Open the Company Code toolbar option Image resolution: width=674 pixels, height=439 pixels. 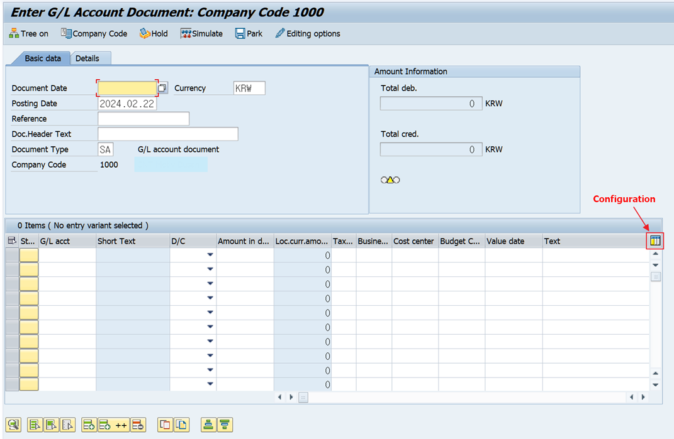94,33
